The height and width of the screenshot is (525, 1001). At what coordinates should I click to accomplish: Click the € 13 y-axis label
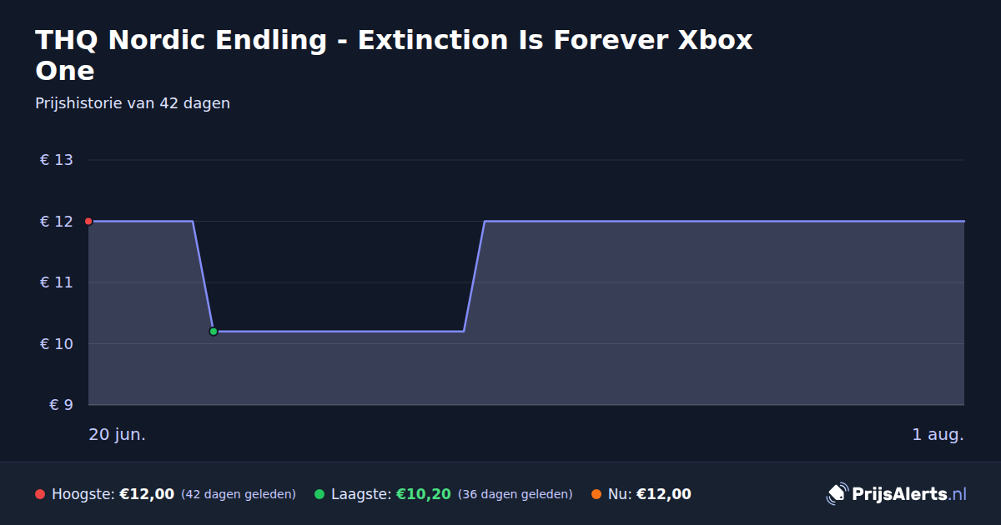(x=57, y=160)
